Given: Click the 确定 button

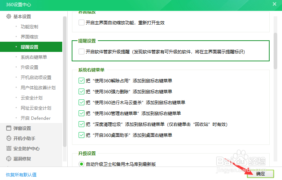Looking at the screenshot, I should tap(261, 174).
